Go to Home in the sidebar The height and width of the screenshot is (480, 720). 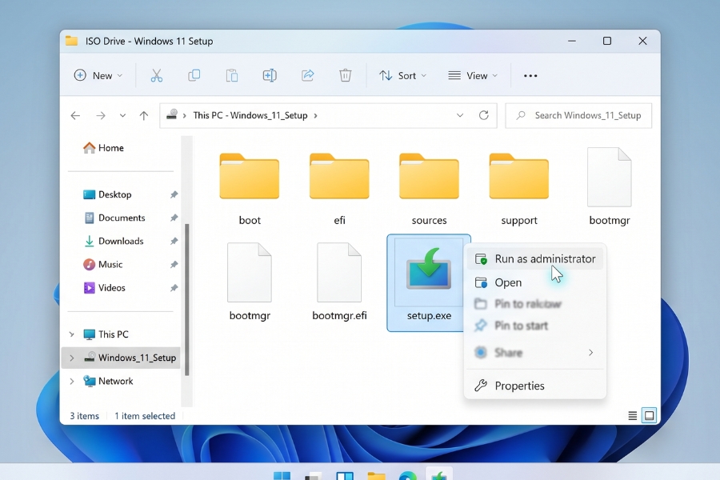pyautogui.click(x=103, y=148)
